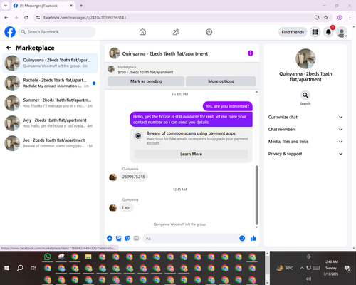This screenshot has width=356, height=285.
Task: Click the browser address bar URL
Action: (85, 18)
